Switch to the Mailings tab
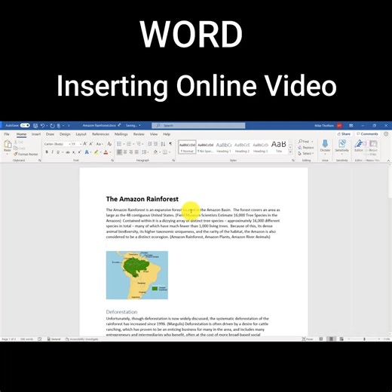The height and width of the screenshot is (392, 392). click(121, 134)
